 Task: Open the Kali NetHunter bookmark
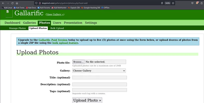point(59,8)
